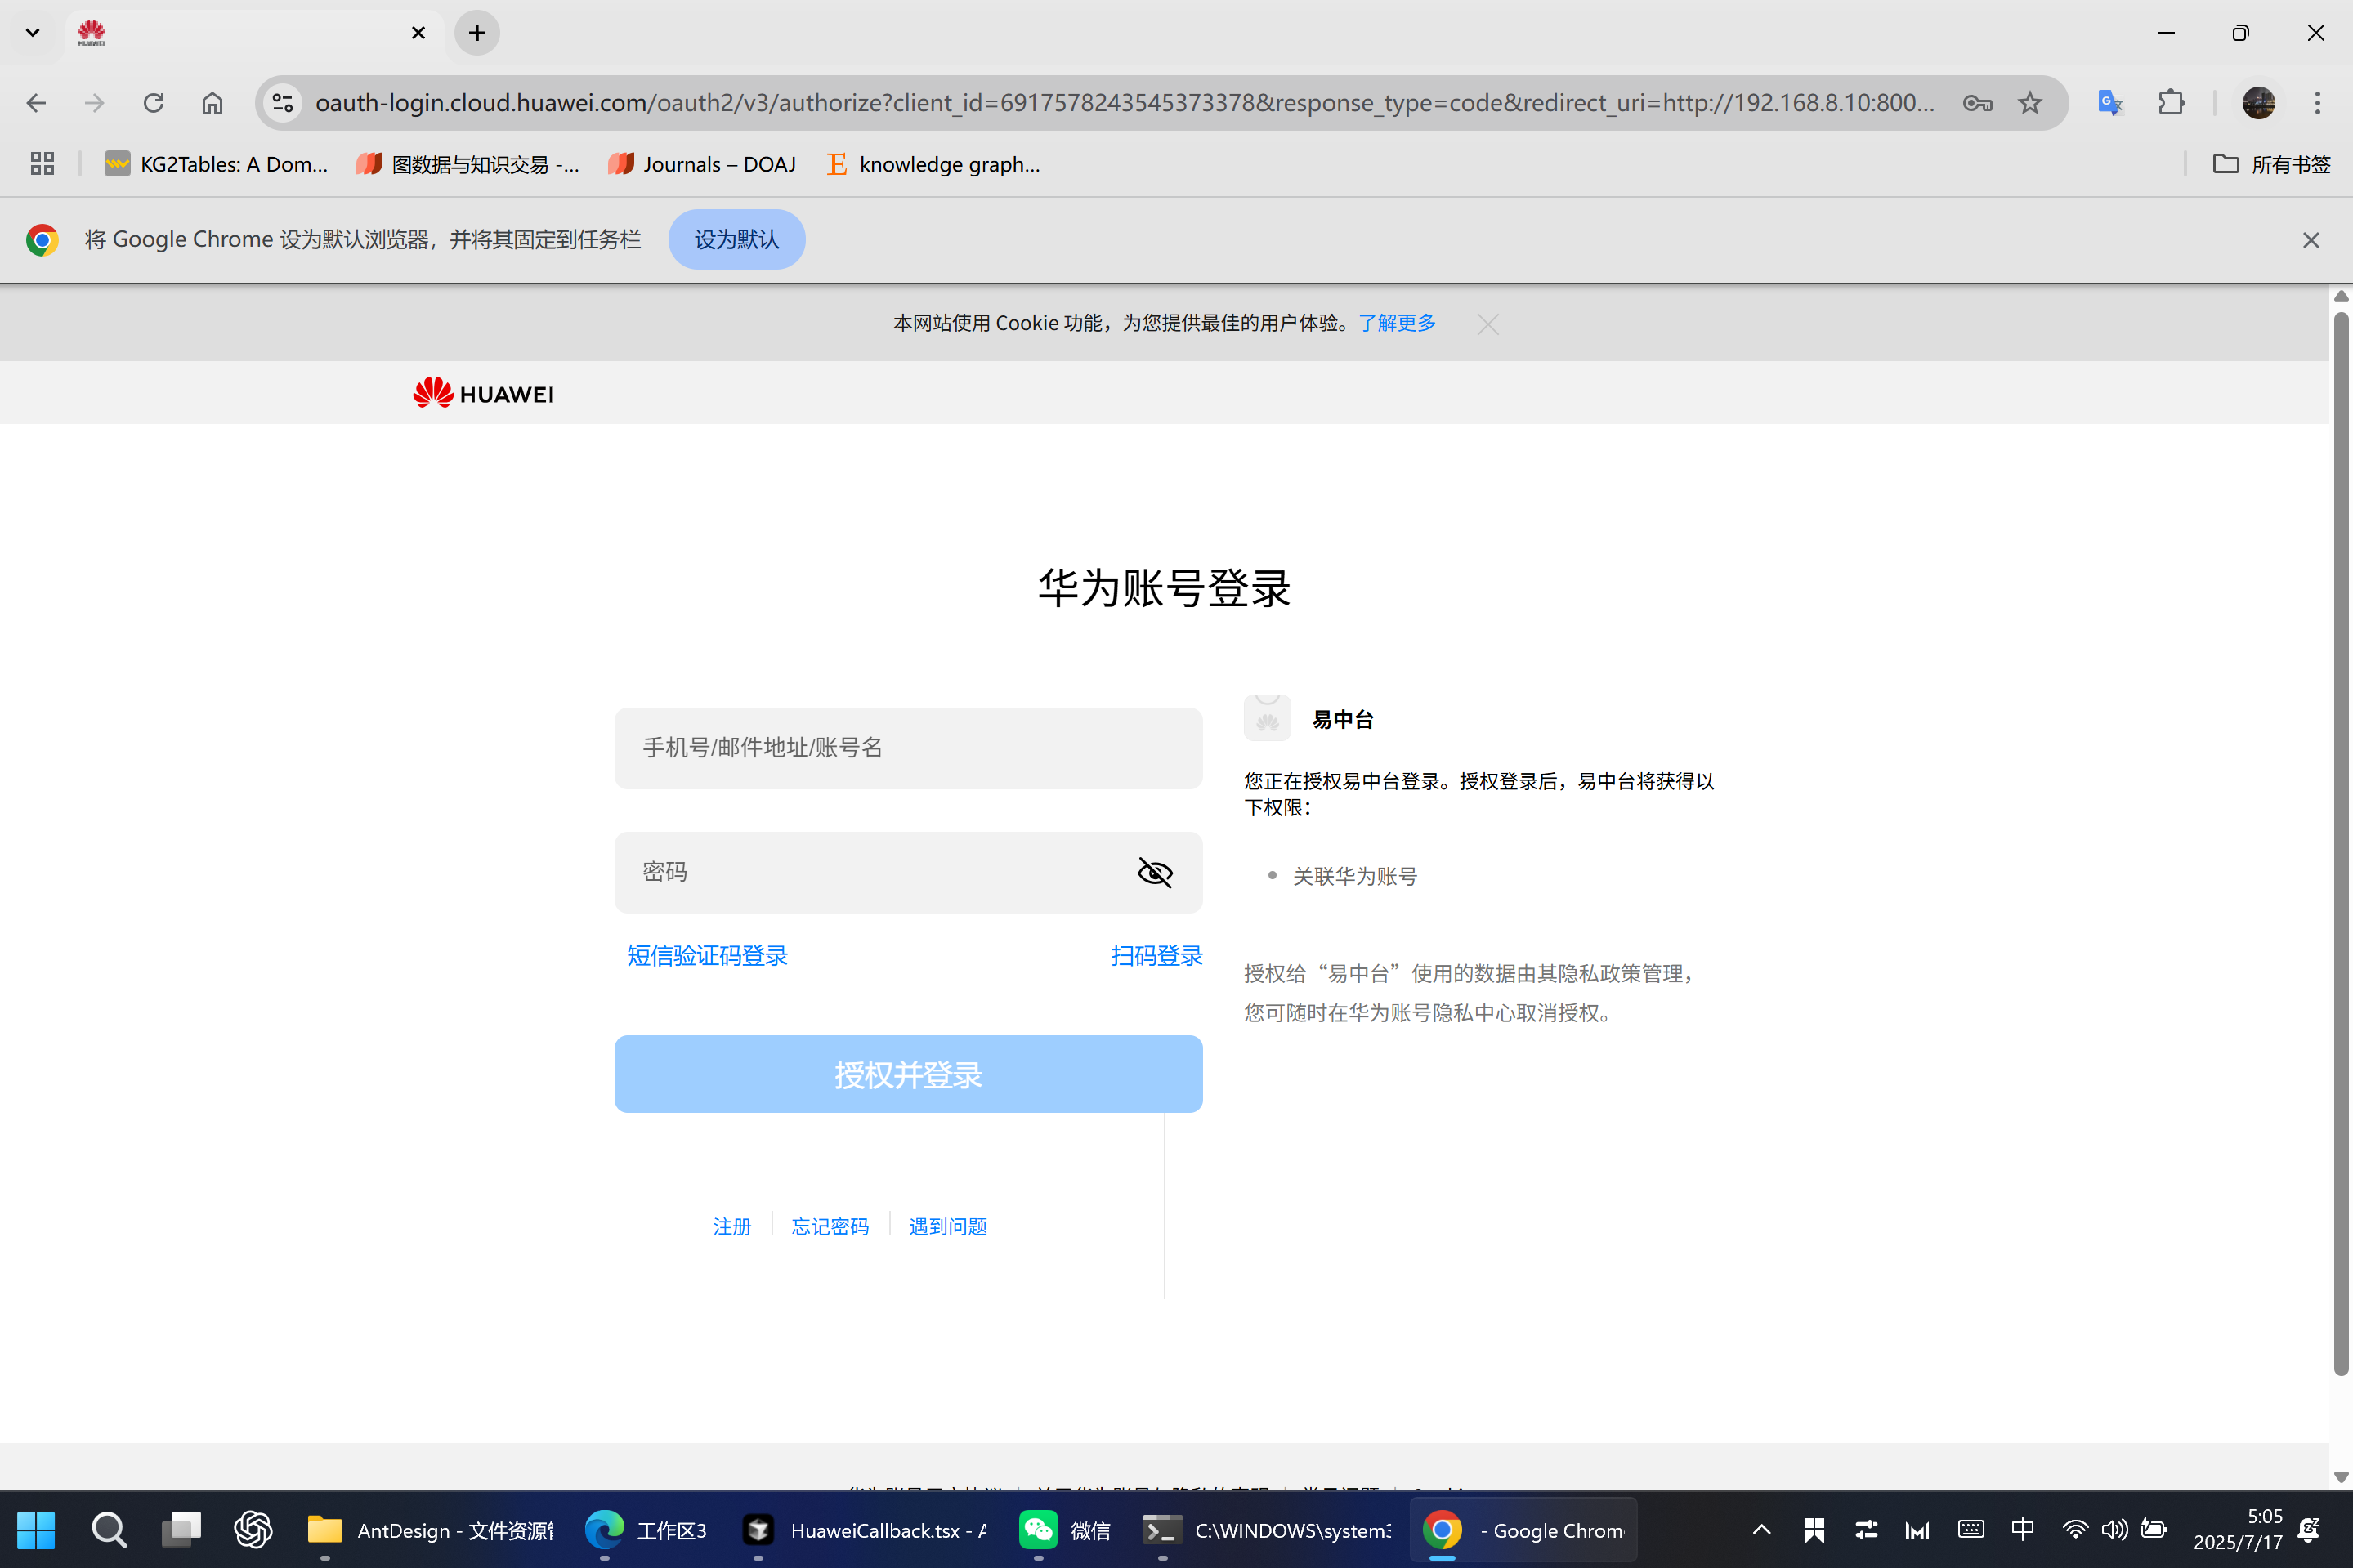Click the page vertical scrollbar

tap(2340, 845)
